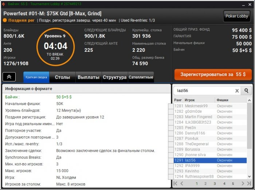Register for 55 $ button
255x190 pixels.
(213, 74)
